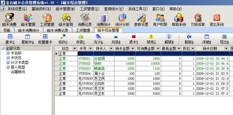The image size is (233, 115).
Task: Click the 存款C deposit button
Action: click(80, 39)
